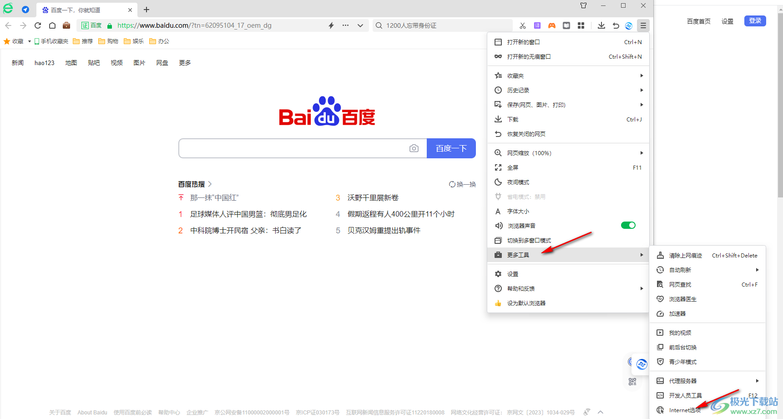The width and height of the screenshot is (783, 419).
Task: Select 全屏 fullscreen menu entry
Action: pyautogui.click(x=568, y=167)
